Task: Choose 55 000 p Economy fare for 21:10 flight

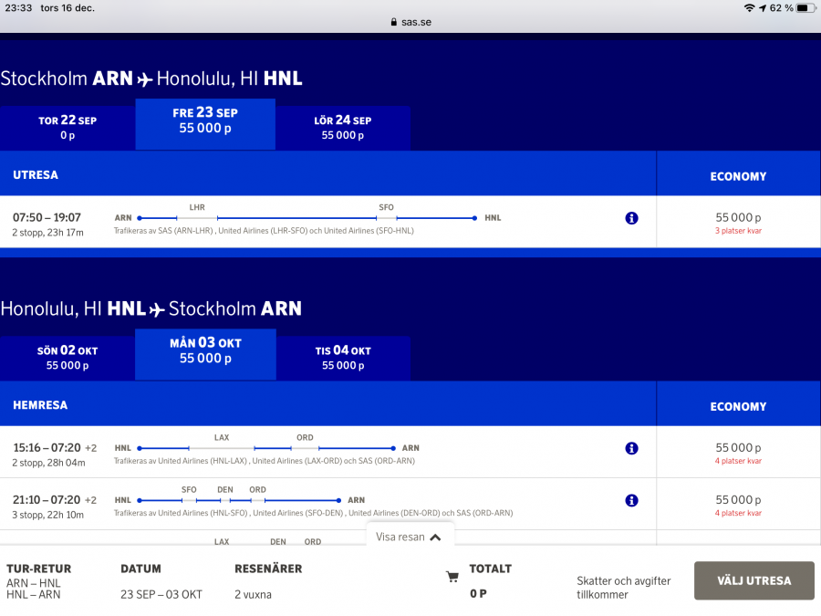Action: [x=738, y=505]
